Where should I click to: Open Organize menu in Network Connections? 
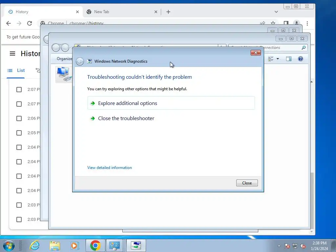64,59
